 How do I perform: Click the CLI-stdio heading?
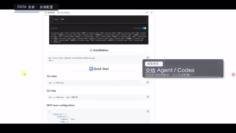52,76
